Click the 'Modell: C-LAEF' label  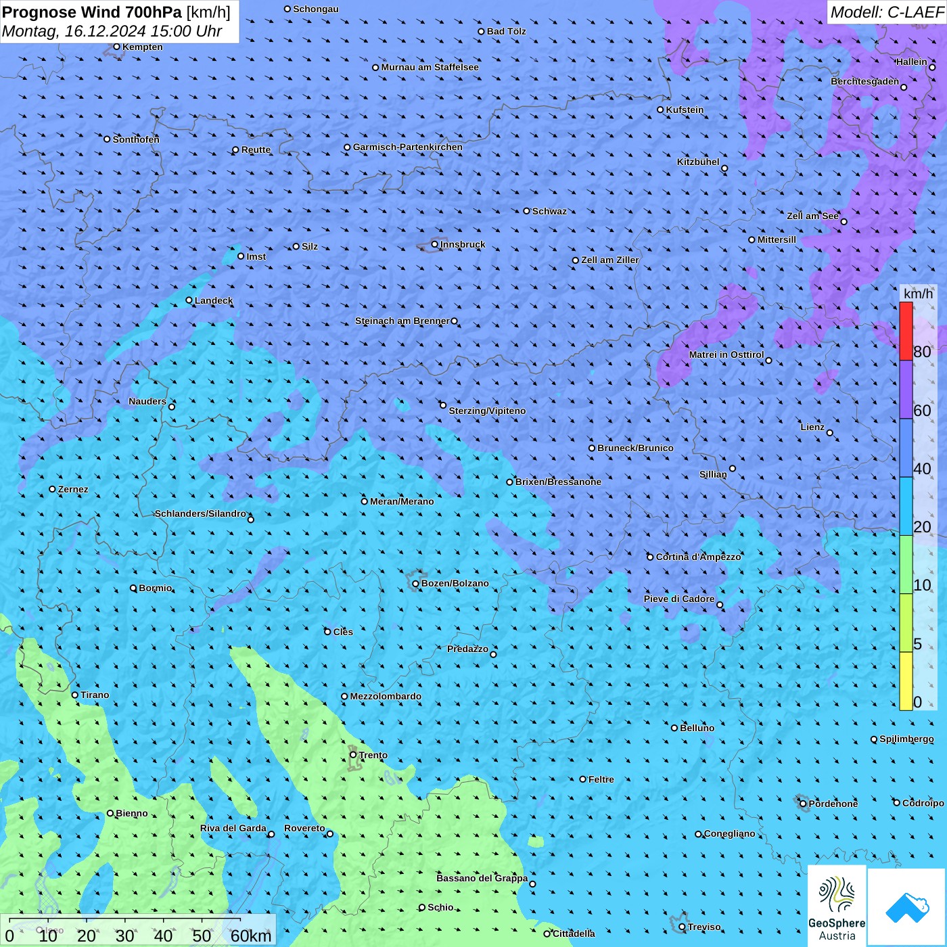[887, 12]
